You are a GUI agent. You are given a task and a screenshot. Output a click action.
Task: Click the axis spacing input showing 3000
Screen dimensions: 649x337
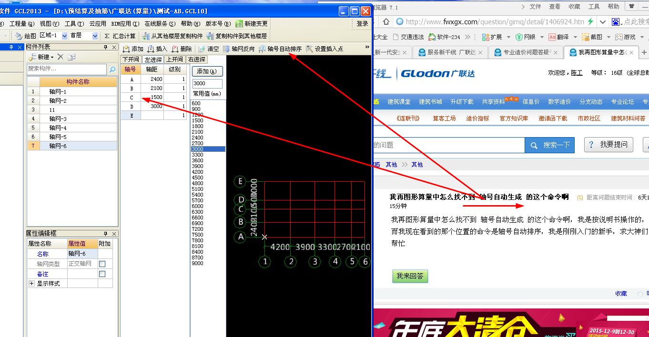(207, 83)
